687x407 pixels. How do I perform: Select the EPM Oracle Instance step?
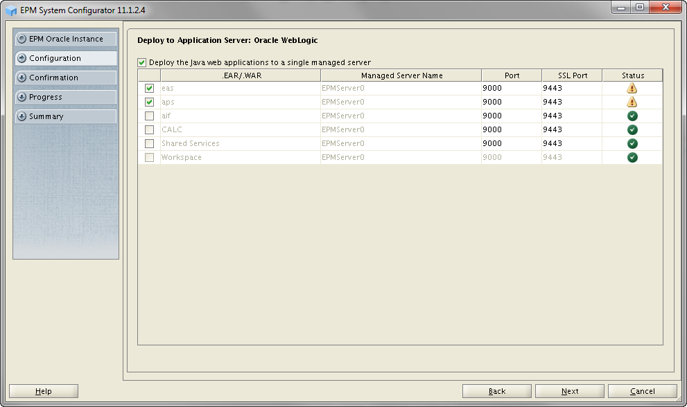point(66,39)
